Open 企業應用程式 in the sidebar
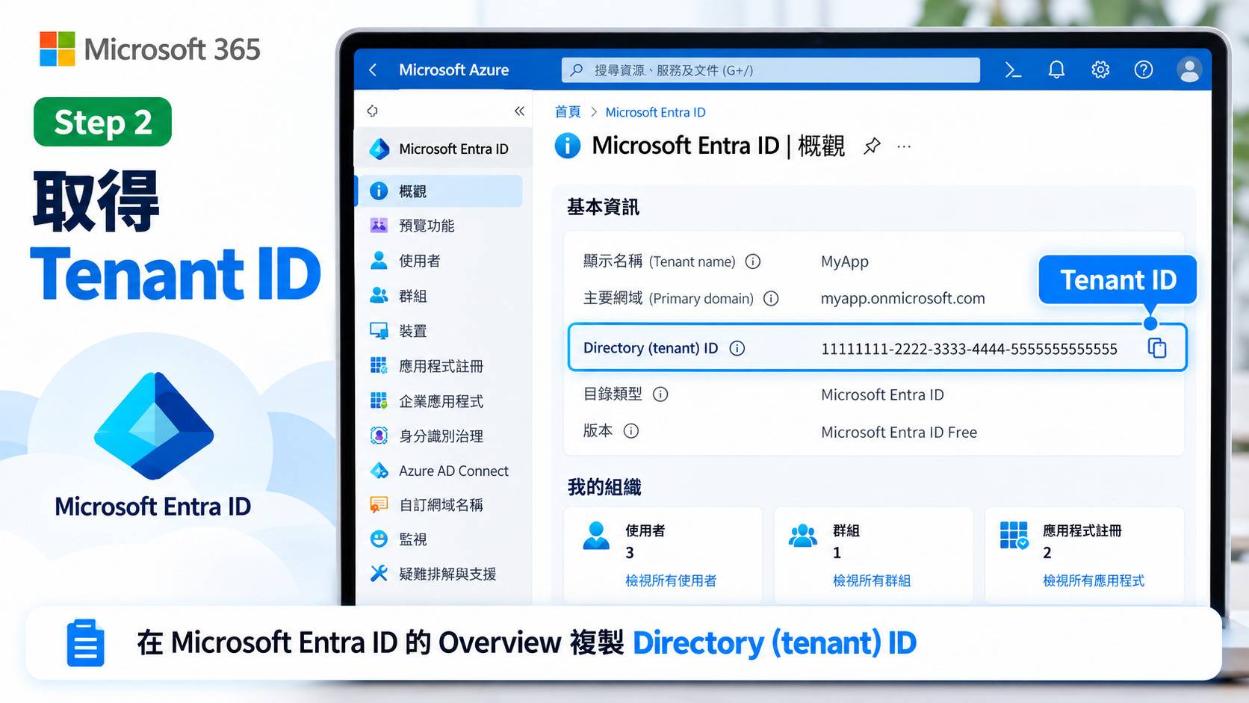 pos(440,401)
